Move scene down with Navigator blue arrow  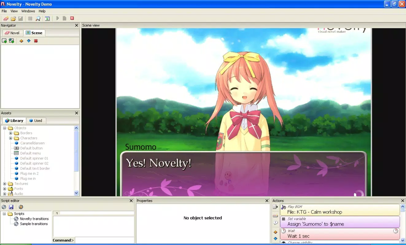[x=29, y=41]
